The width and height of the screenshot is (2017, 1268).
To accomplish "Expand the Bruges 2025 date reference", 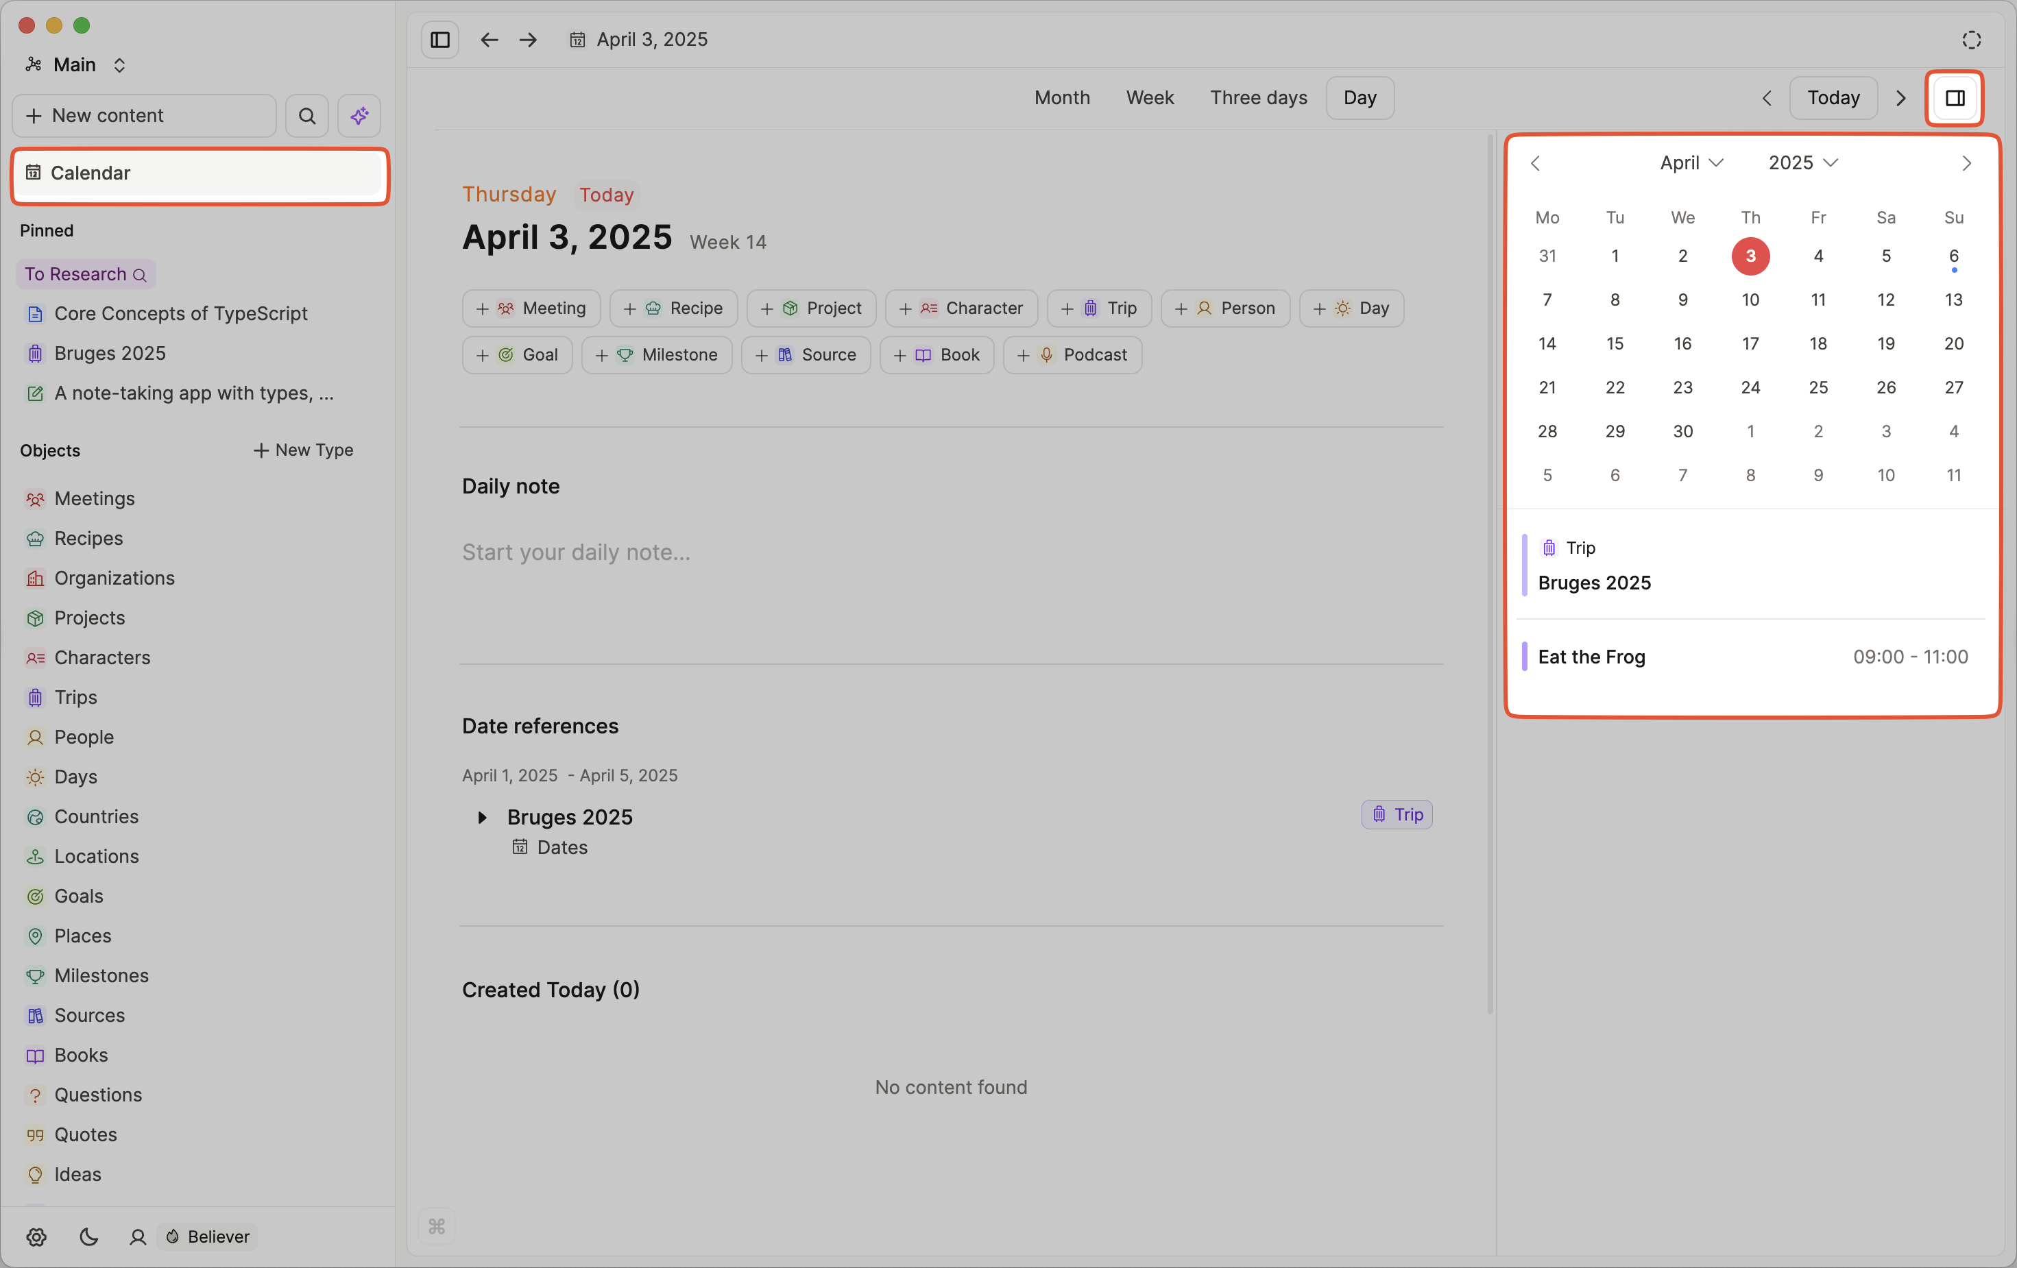I will 482,816.
